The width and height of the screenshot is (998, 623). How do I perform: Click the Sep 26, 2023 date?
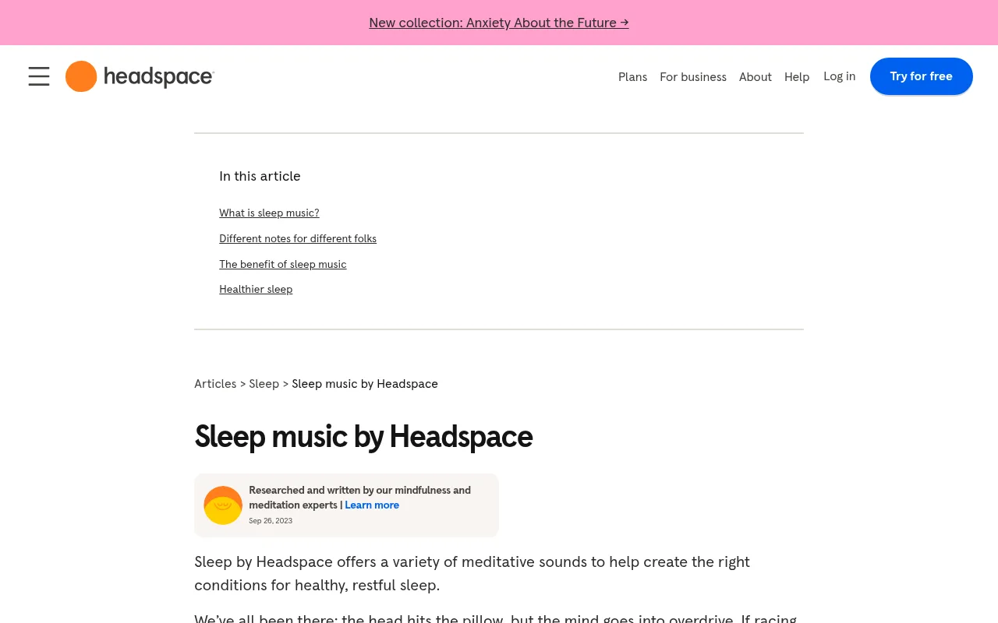click(271, 521)
